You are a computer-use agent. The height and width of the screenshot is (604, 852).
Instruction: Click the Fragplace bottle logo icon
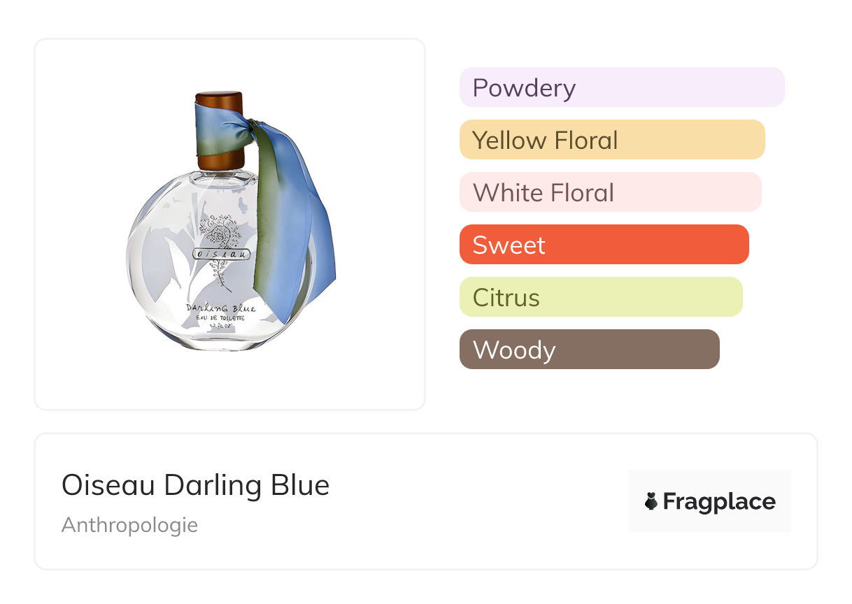(651, 501)
